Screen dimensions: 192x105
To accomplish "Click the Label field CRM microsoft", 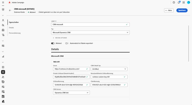I will (90, 24).
